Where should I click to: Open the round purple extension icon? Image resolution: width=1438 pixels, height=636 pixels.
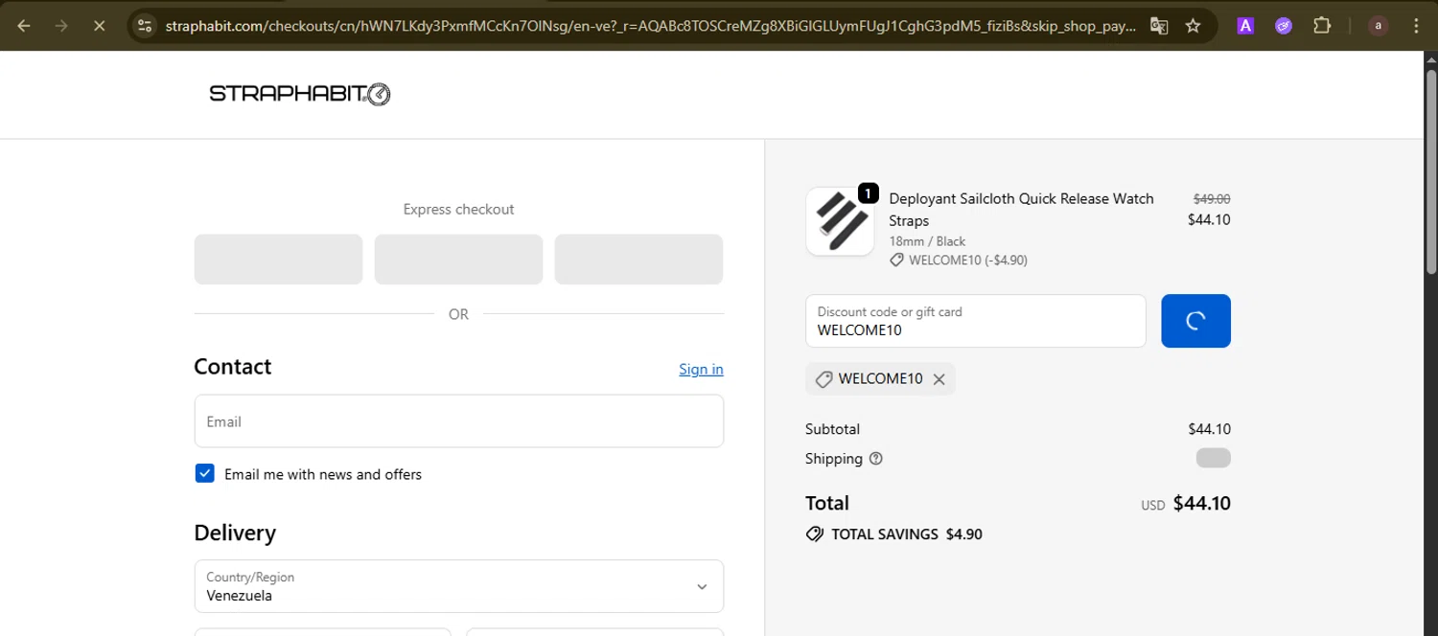(x=1284, y=26)
